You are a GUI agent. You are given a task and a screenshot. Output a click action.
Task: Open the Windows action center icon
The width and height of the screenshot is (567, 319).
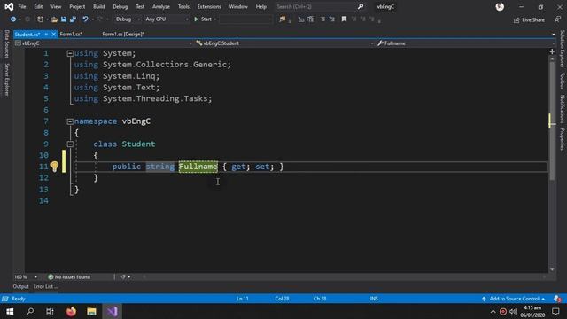[x=555, y=311]
